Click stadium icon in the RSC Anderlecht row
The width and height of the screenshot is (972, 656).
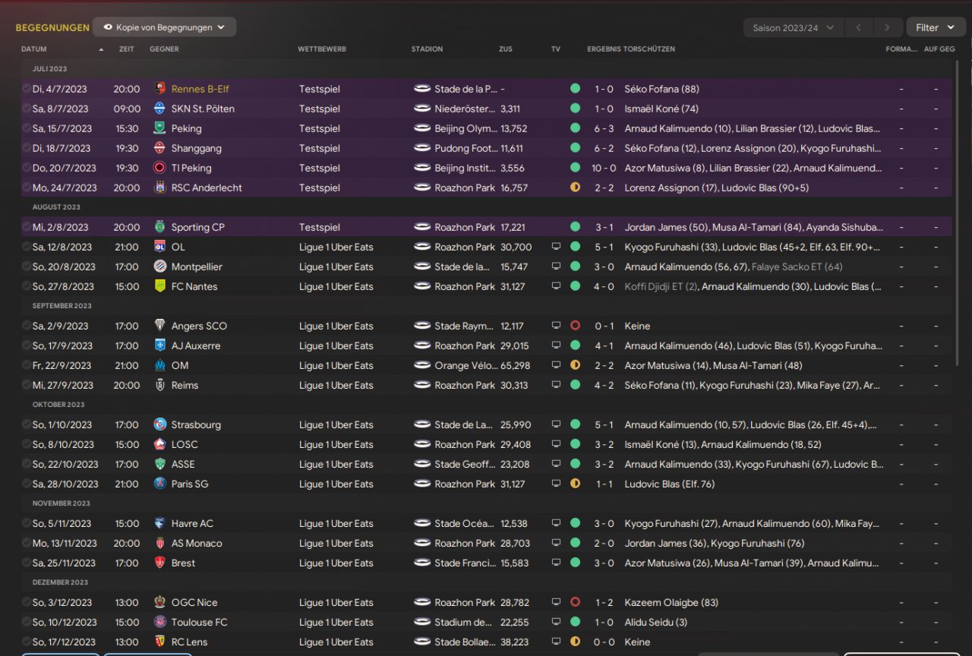422,188
